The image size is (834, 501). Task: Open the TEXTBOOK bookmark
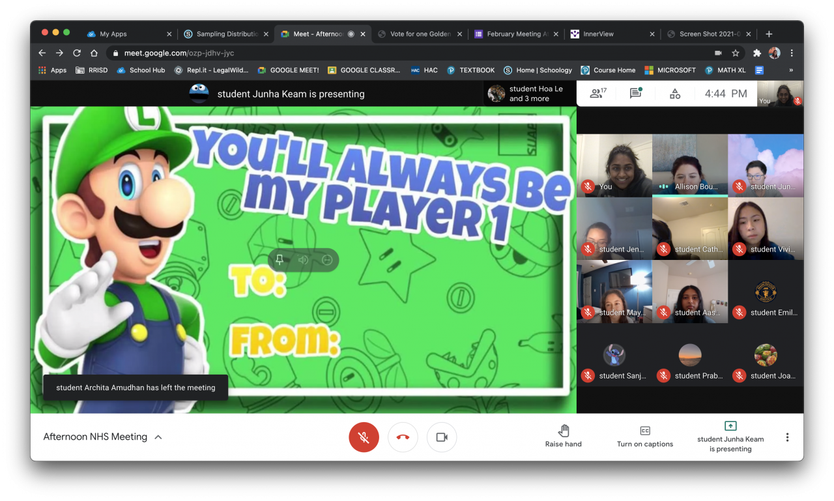(470, 70)
